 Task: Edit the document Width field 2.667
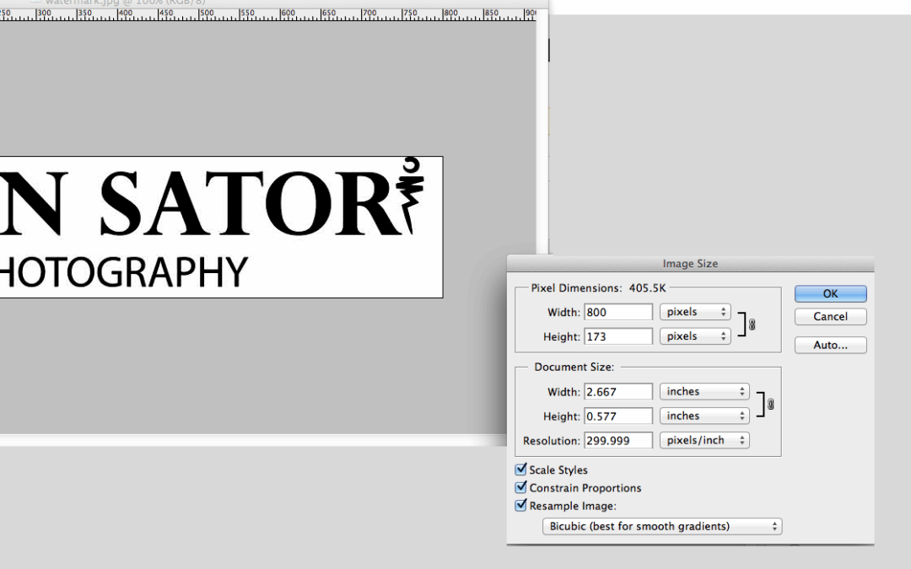click(x=618, y=392)
